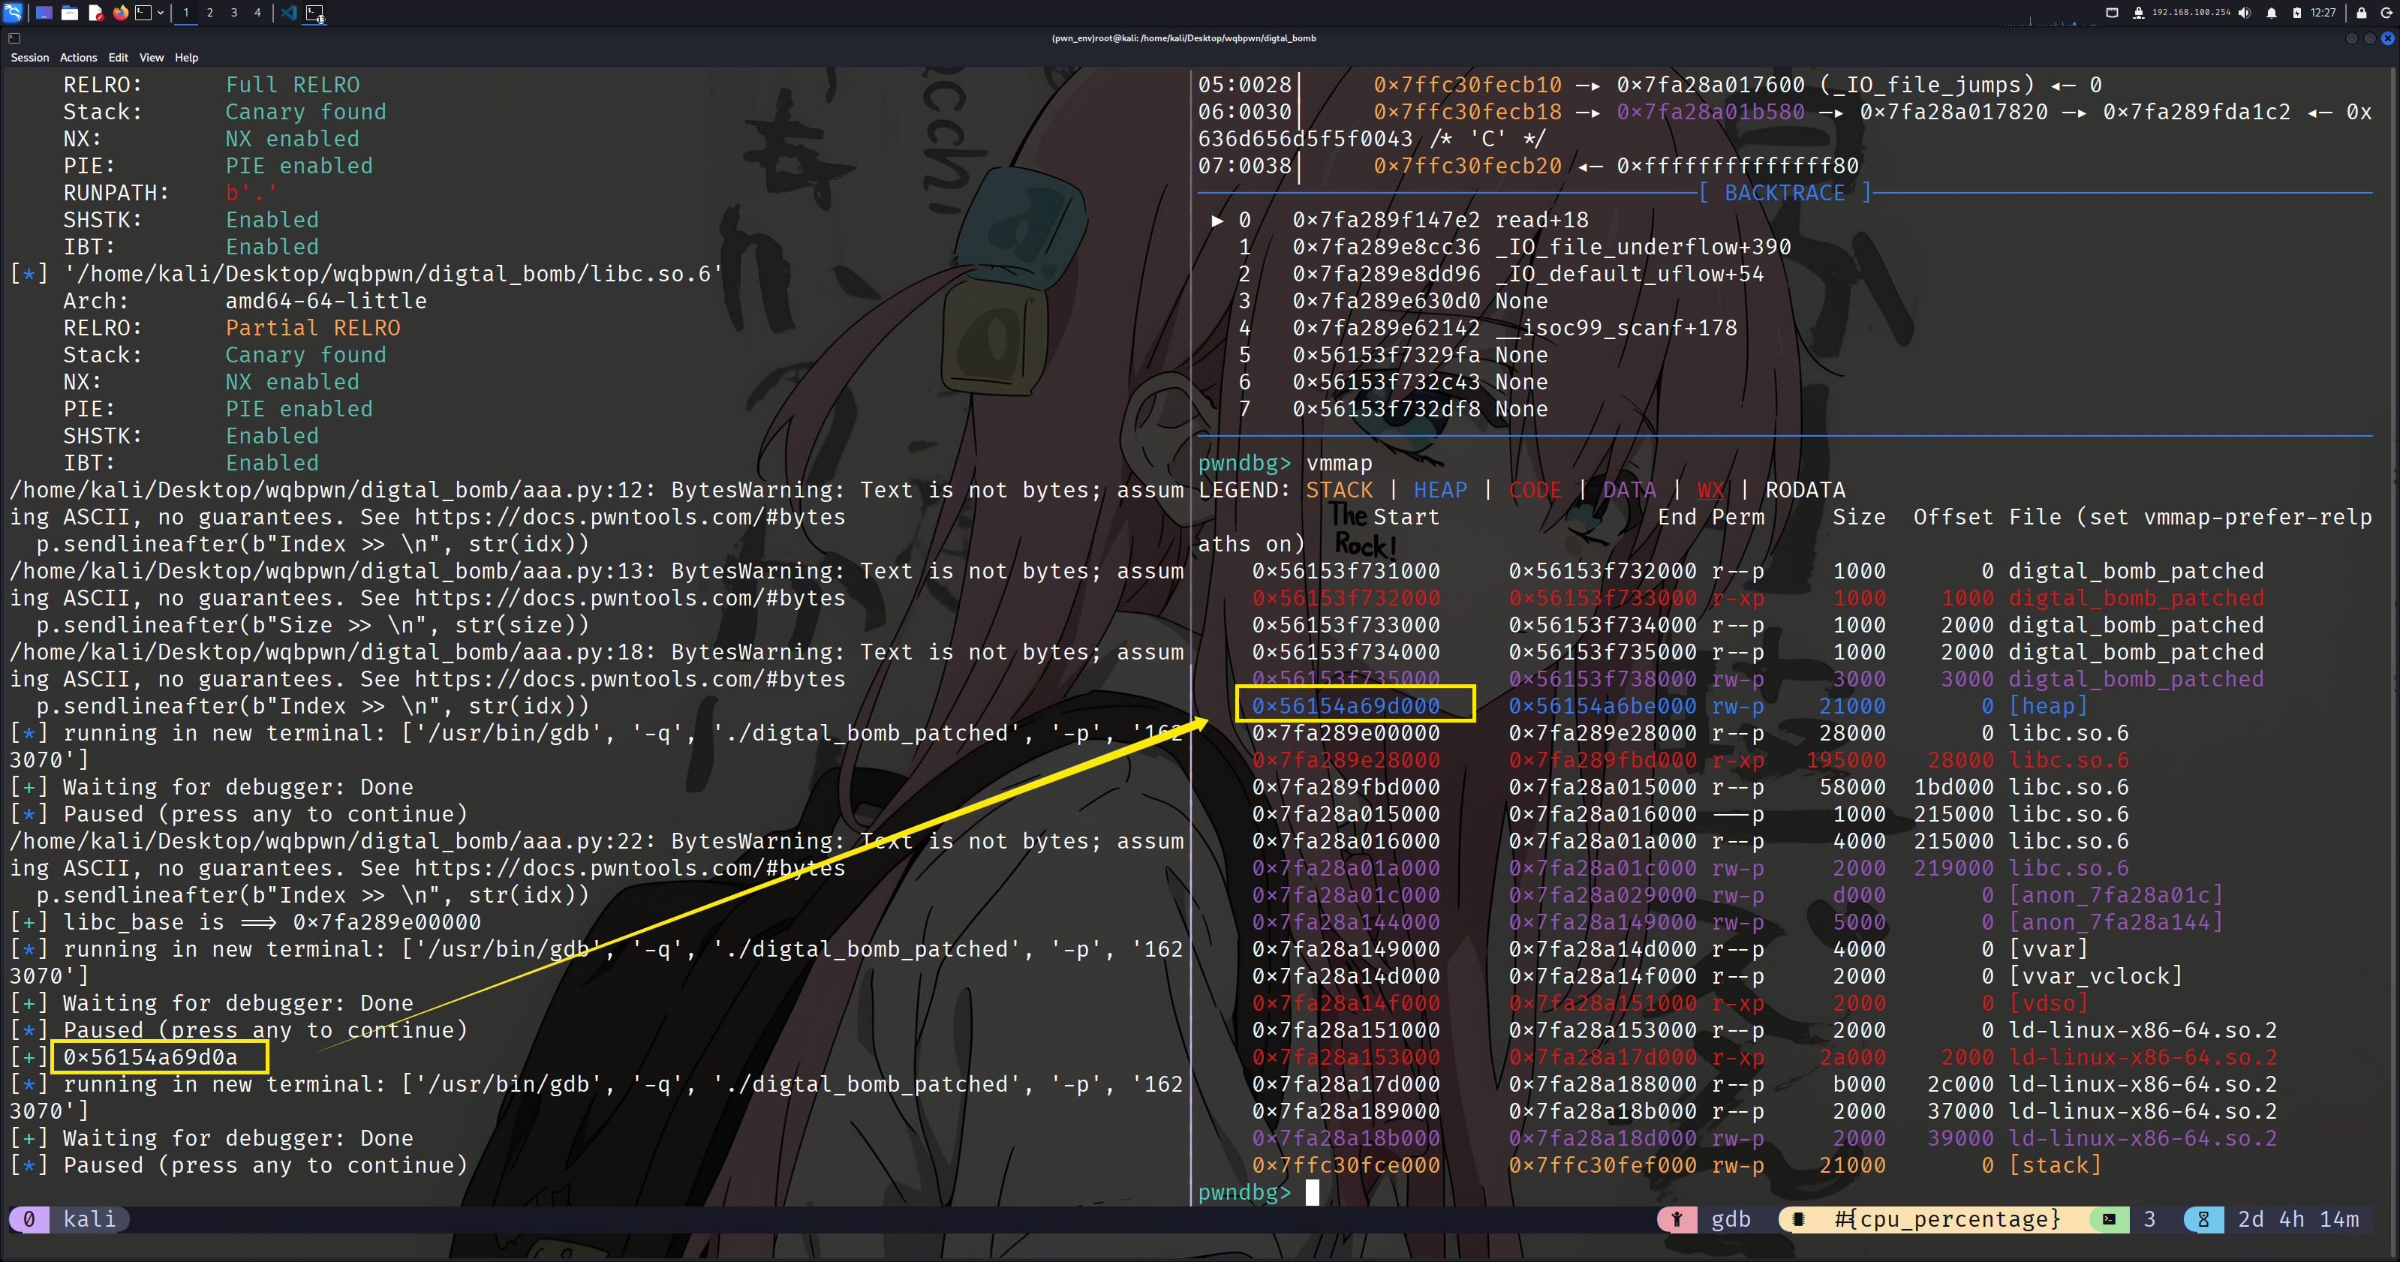Expand the terminal launcher dropdown arrow
The height and width of the screenshot is (1262, 2400).
tap(161, 12)
